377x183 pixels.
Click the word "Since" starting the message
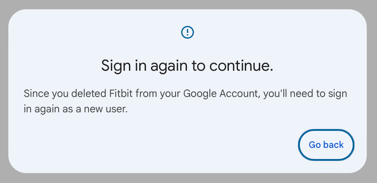[36, 94]
